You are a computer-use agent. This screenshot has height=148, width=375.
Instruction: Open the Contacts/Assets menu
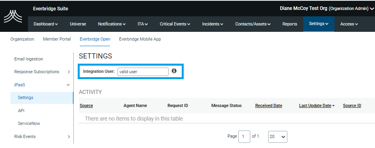[253, 24]
